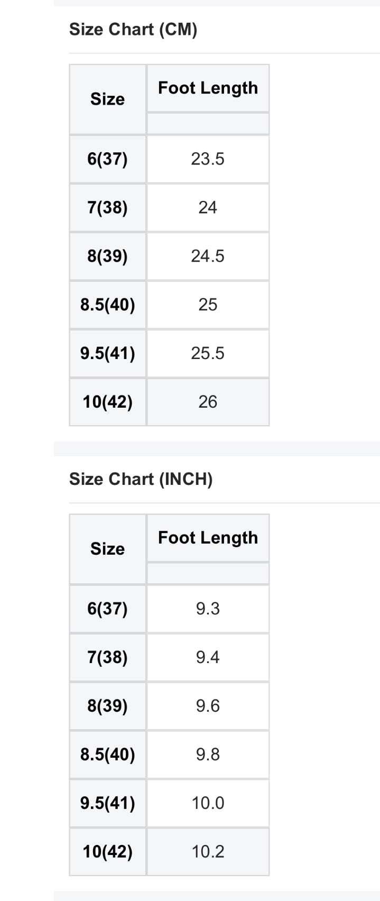Click the Foot Length header in CM chart
The image size is (380, 901).
pyautogui.click(x=208, y=88)
